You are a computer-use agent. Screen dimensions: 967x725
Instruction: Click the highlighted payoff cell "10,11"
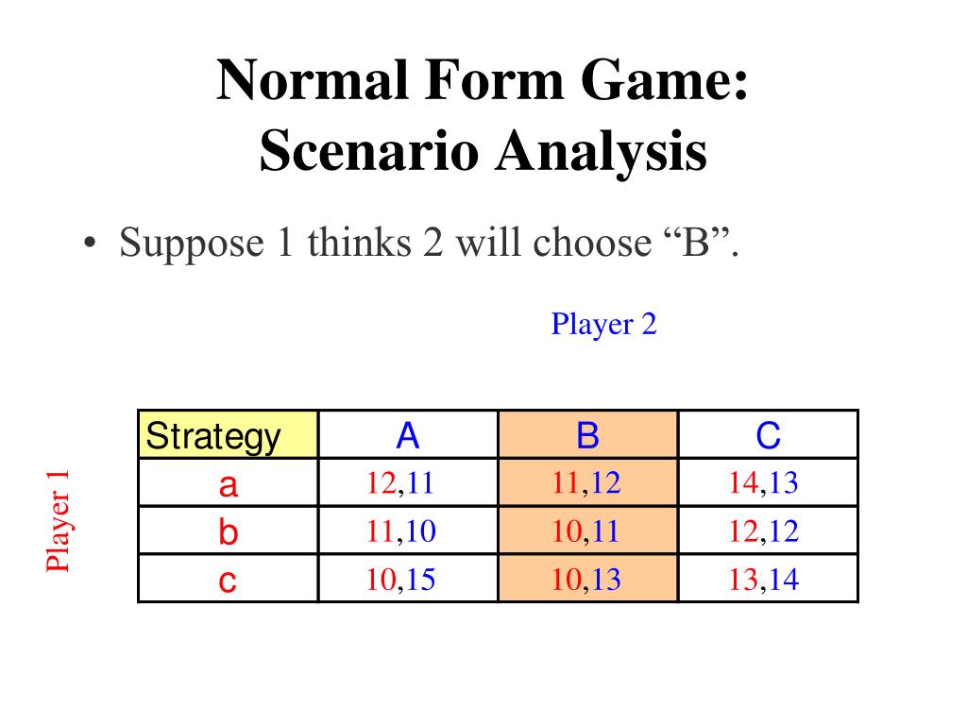point(587,532)
